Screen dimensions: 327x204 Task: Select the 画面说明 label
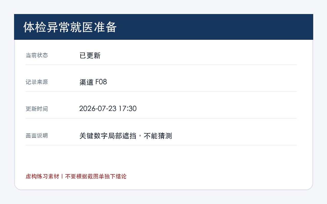pyautogui.click(x=37, y=135)
